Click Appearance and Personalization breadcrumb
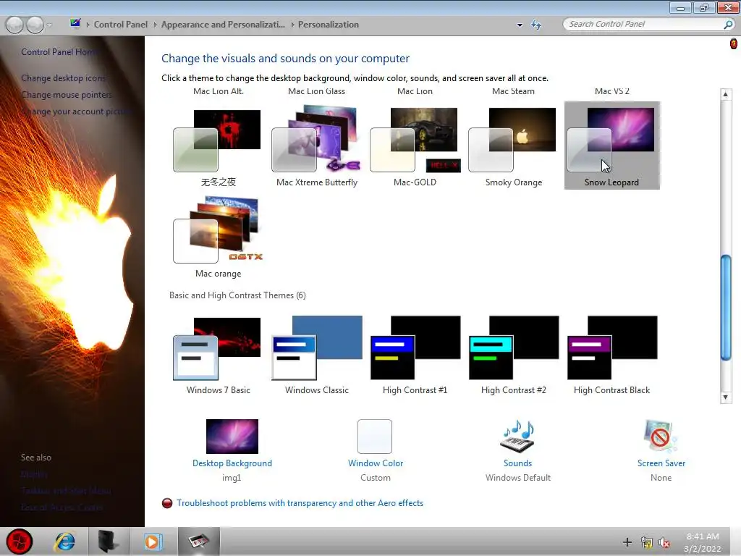This screenshot has height=556, width=741. 223,25
